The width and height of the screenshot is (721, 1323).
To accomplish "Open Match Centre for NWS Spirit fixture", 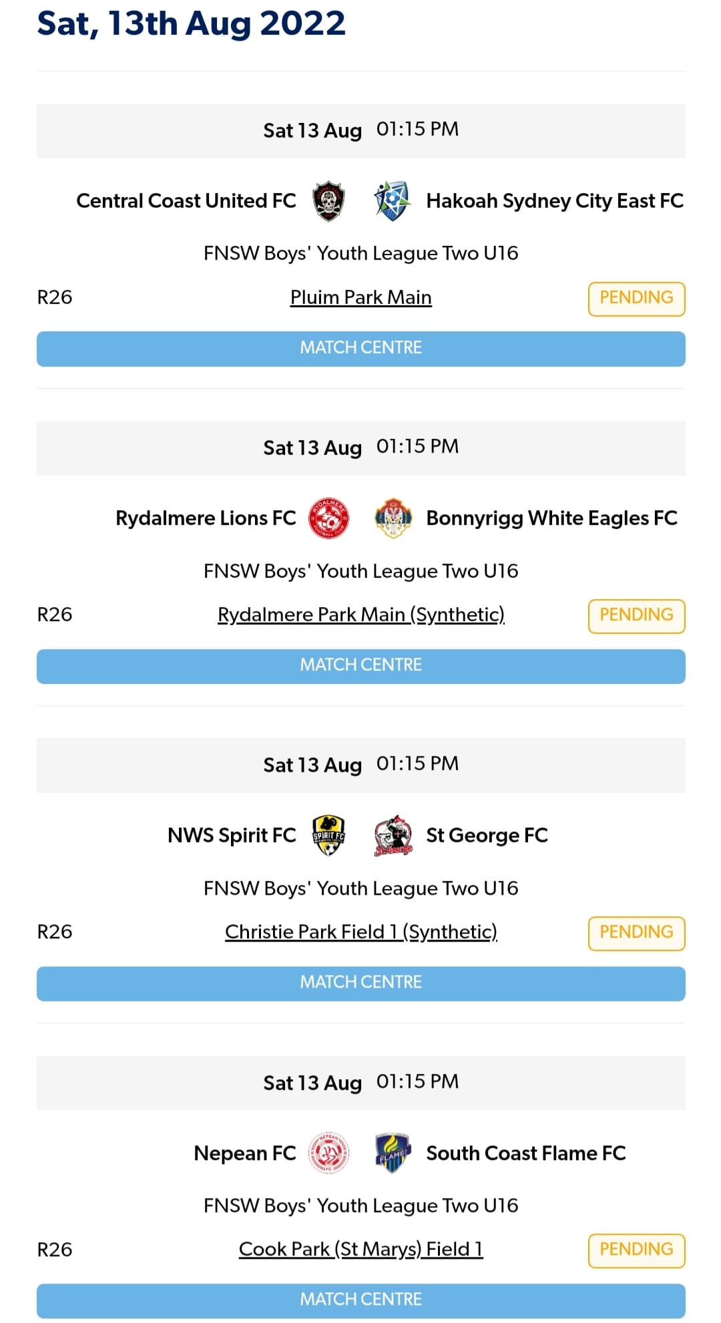I will point(360,982).
